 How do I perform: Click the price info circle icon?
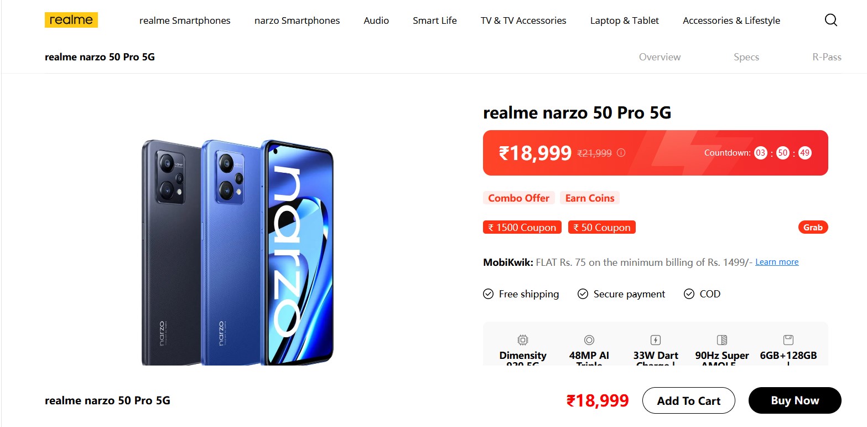click(621, 153)
